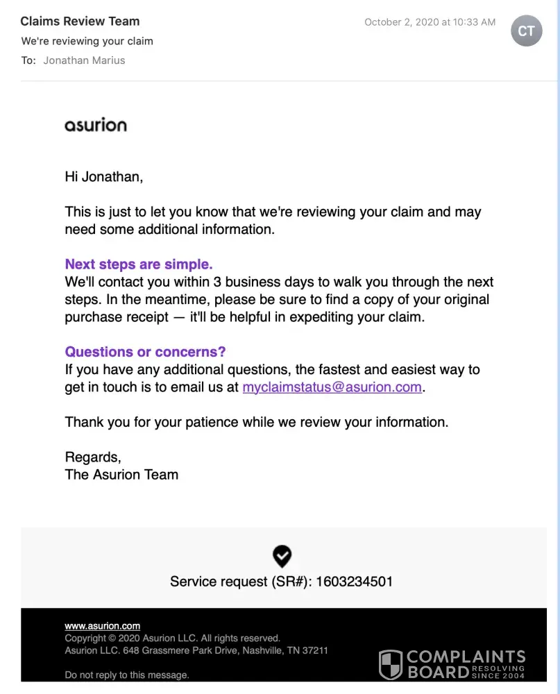Image resolution: width=560 pixels, height=694 pixels.
Task: Click the "Next steps are simple." heading
Action: pyautogui.click(x=139, y=264)
